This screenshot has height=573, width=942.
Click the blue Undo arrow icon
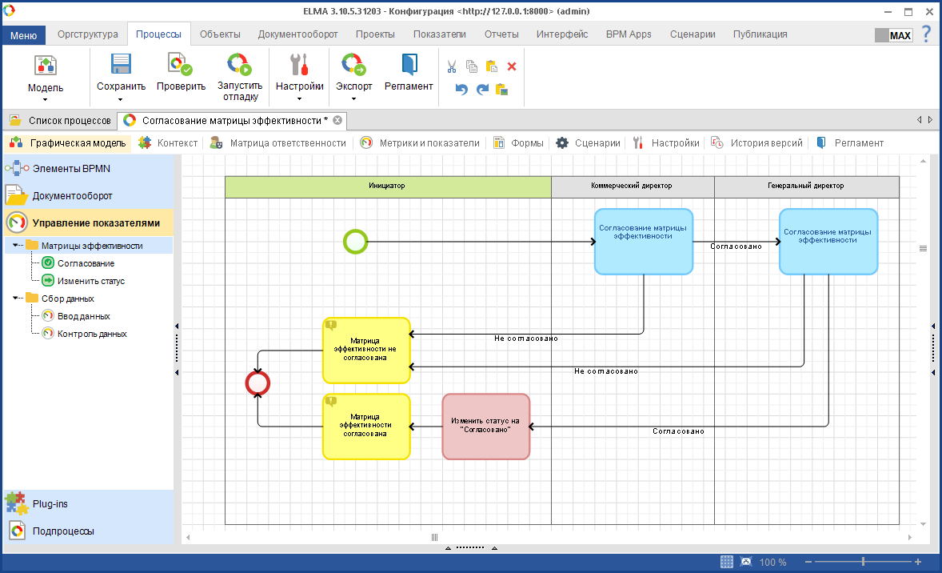click(x=461, y=89)
